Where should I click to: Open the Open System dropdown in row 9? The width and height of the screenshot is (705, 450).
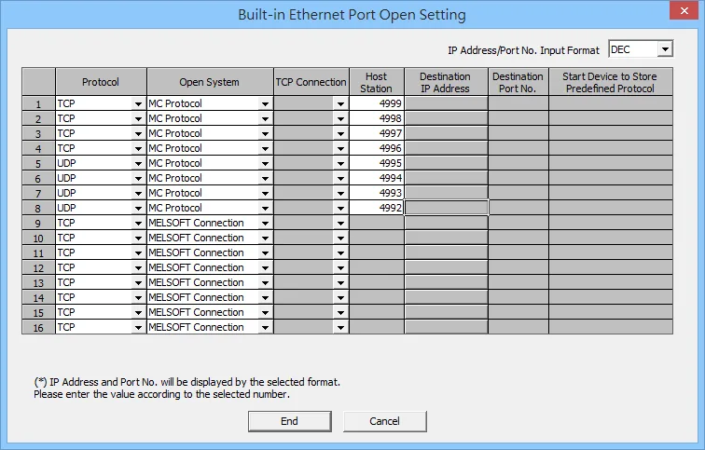click(x=265, y=224)
